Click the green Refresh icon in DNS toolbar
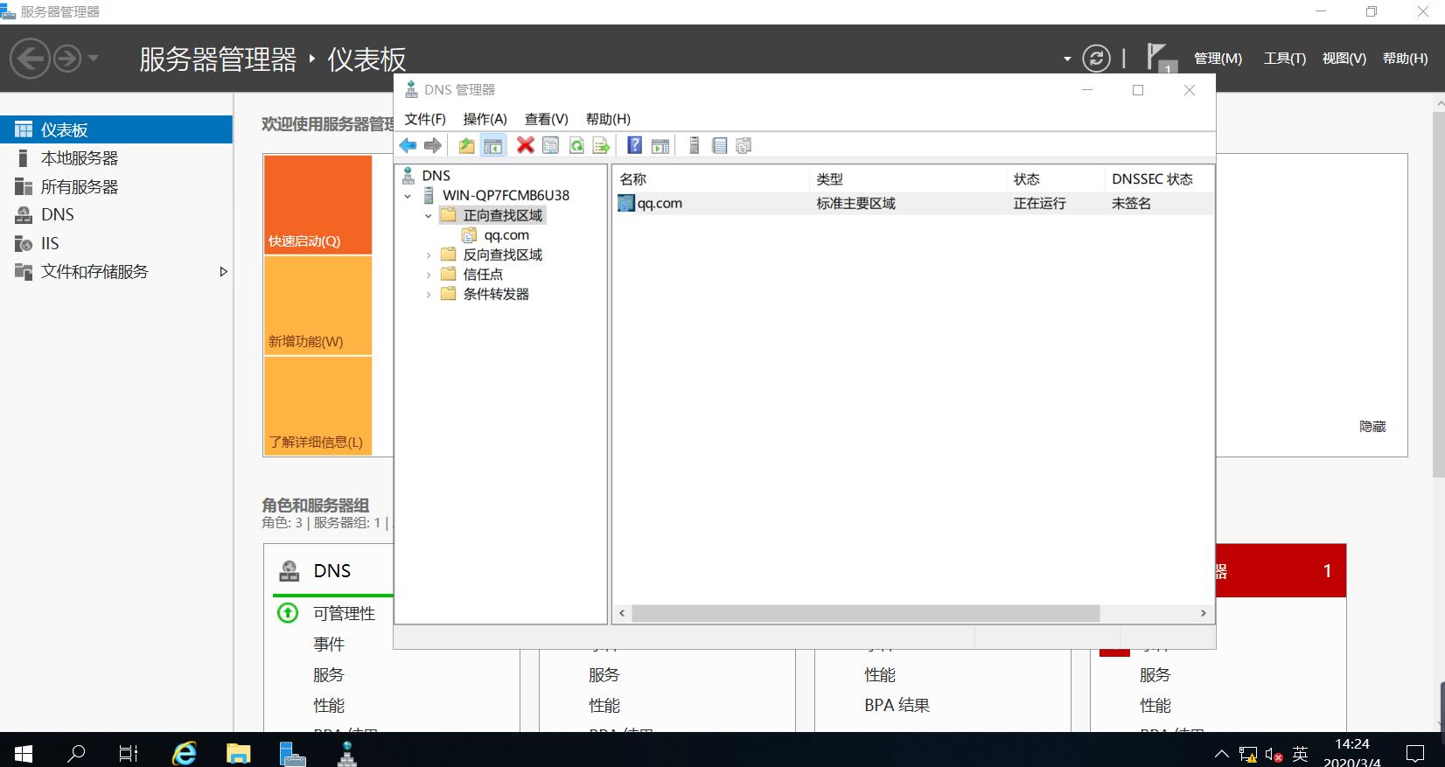This screenshot has height=767, width=1445. 576,145
